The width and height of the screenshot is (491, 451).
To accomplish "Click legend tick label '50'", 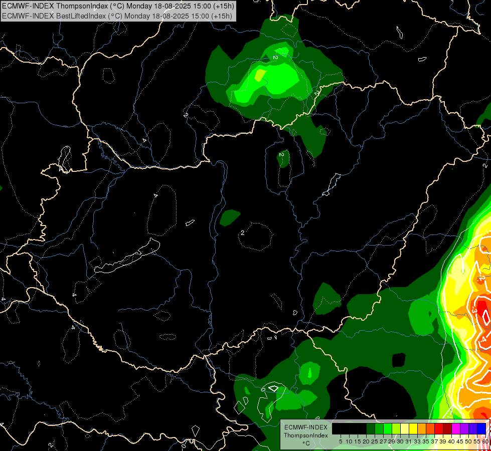I will point(469,441).
